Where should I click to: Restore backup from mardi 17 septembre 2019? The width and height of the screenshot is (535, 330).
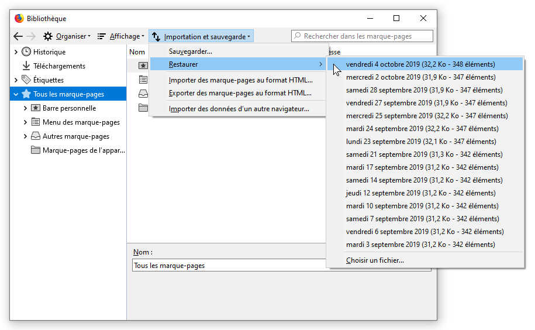tap(425, 167)
